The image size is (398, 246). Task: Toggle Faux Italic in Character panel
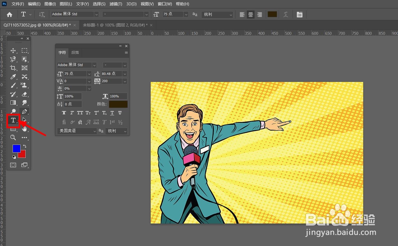[x=72, y=113]
